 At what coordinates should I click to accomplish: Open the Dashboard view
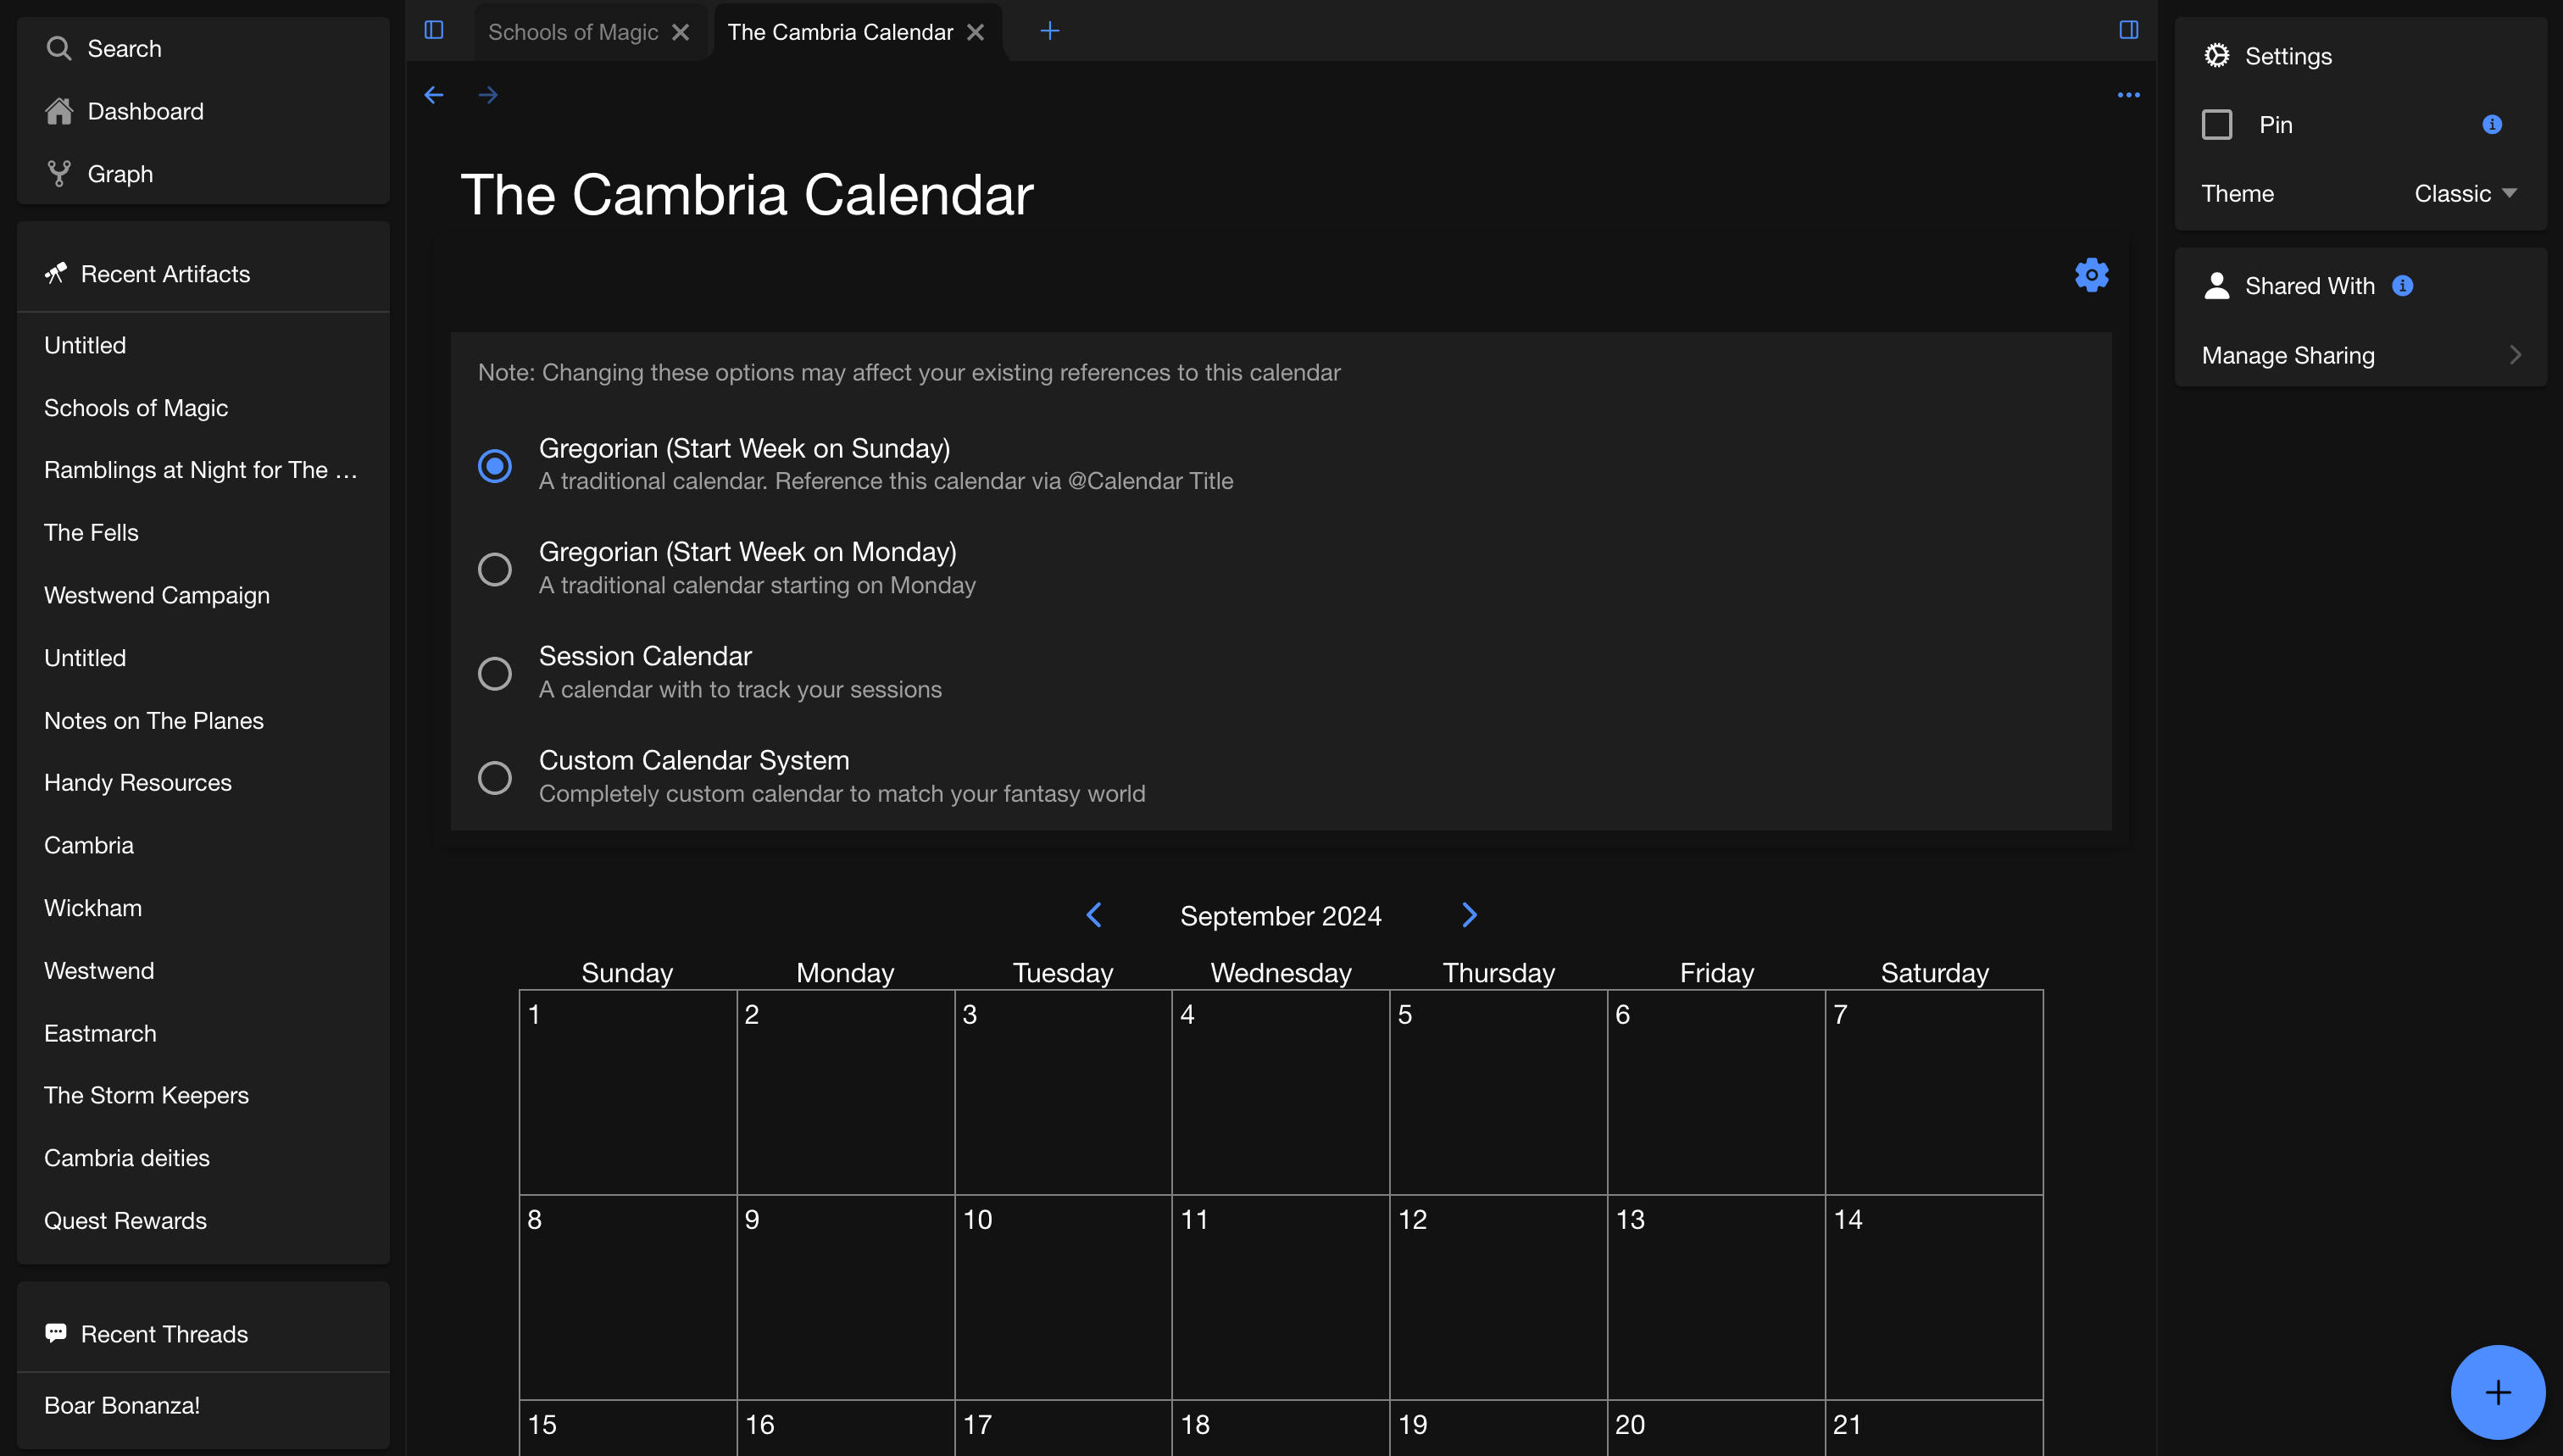click(144, 109)
